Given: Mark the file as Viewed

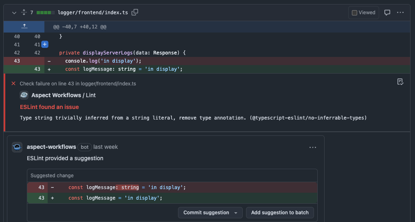Looking at the screenshot, I should click(x=363, y=13).
